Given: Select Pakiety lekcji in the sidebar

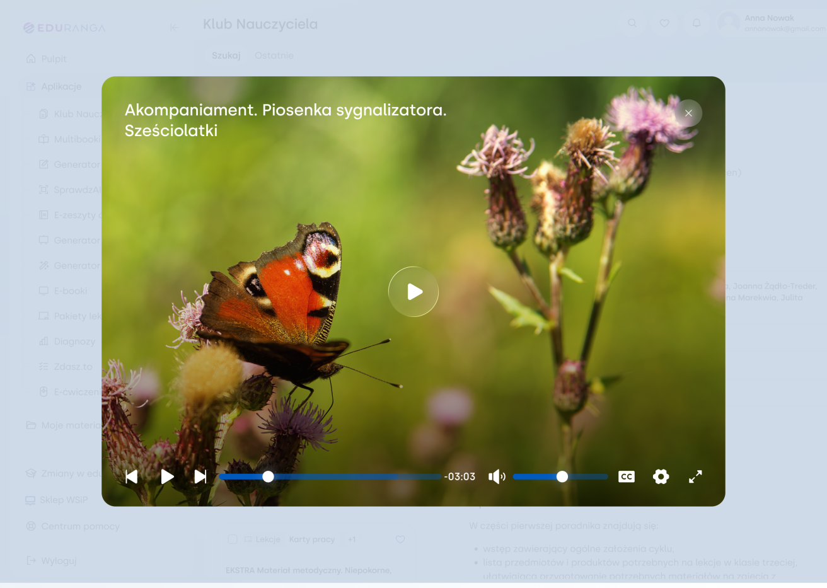Looking at the screenshot, I should (x=69, y=316).
